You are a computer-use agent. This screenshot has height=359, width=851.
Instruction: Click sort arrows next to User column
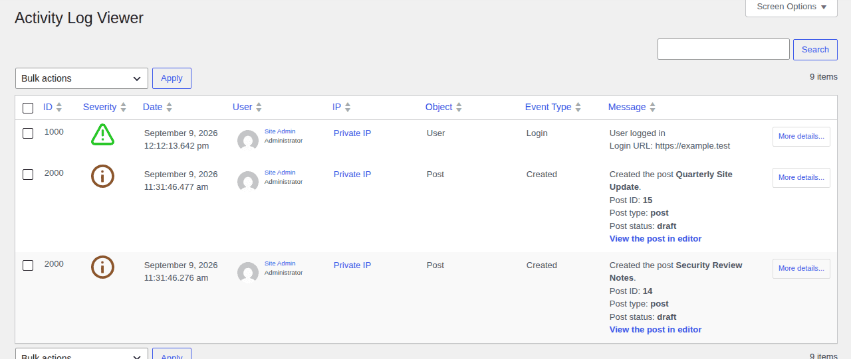[x=259, y=107]
